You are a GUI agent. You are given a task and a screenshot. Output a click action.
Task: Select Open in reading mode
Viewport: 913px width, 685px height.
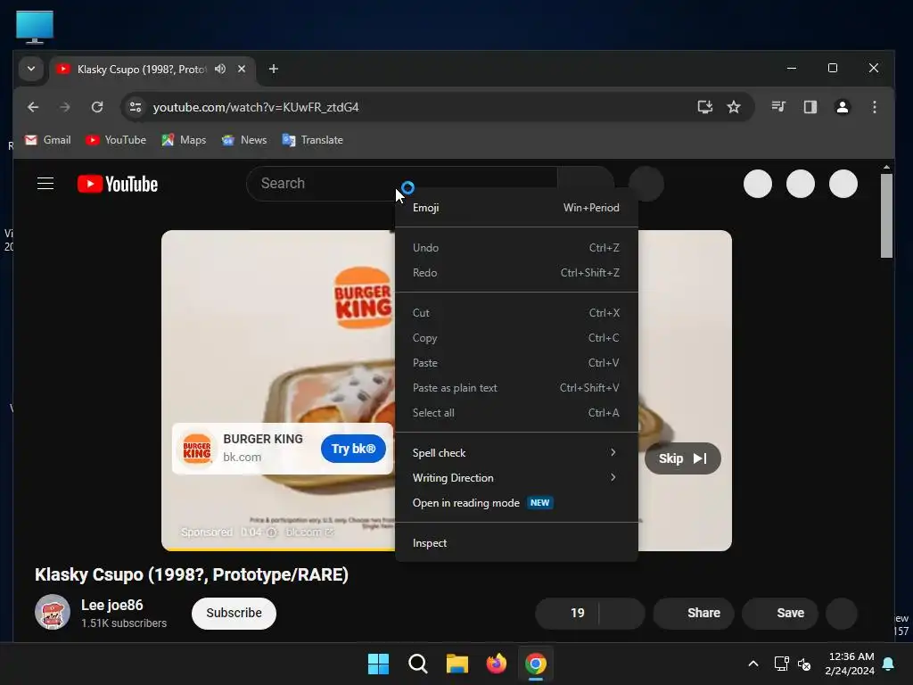[x=516, y=503]
